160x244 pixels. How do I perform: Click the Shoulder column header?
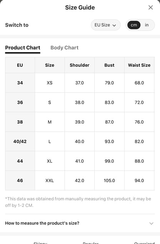(80, 65)
